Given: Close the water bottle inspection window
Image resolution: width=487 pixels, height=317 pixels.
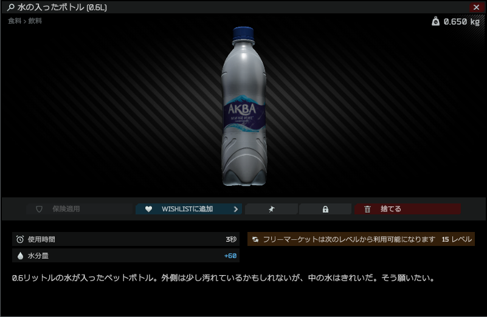Looking at the screenshot, I should tap(476, 7).
